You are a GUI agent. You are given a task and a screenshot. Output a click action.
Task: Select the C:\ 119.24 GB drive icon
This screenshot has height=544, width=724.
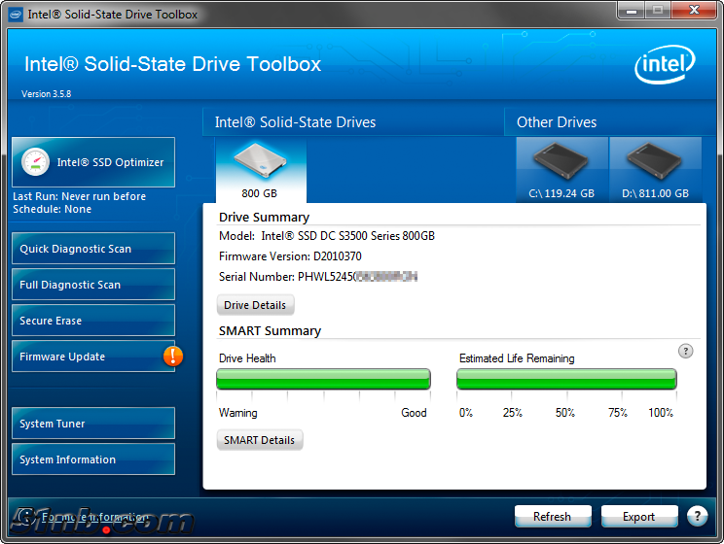point(561,165)
